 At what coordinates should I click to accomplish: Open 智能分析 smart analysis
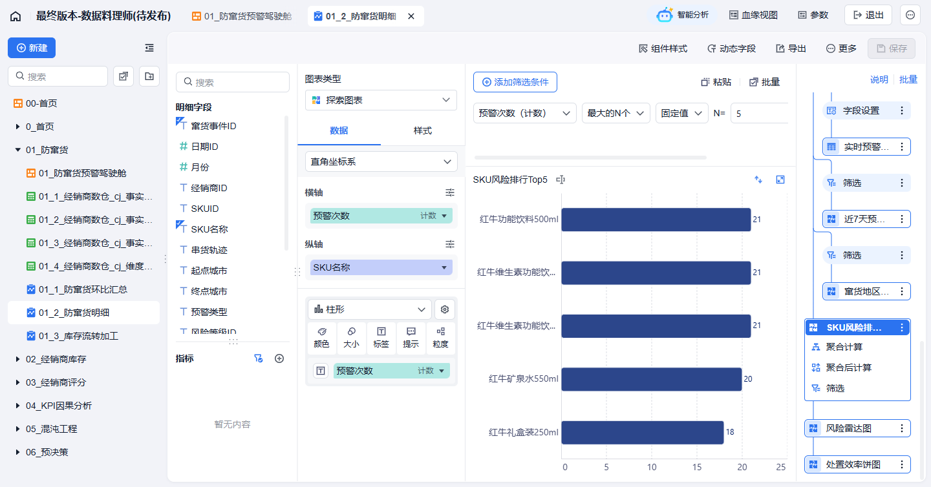683,15
